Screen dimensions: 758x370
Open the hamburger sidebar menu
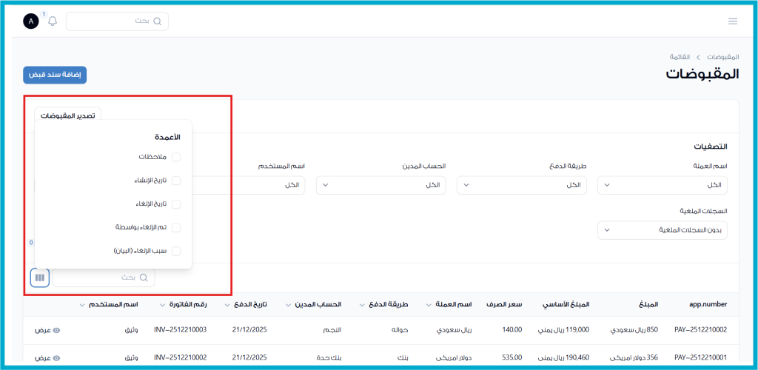point(733,21)
